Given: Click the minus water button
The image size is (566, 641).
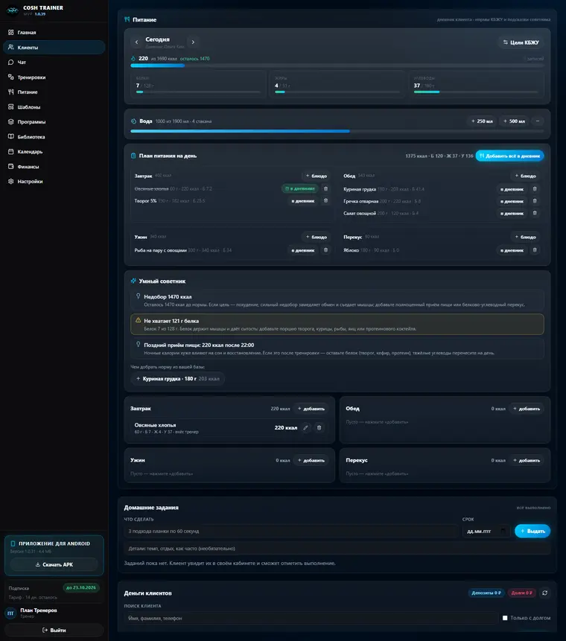Looking at the screenshot, I should [538, 121].
